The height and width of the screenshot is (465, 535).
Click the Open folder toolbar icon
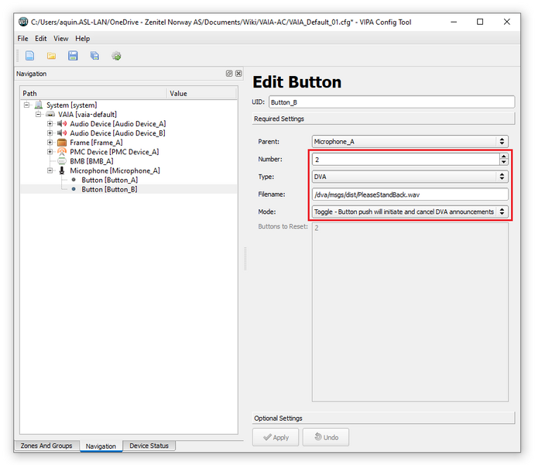pos(51,56)
